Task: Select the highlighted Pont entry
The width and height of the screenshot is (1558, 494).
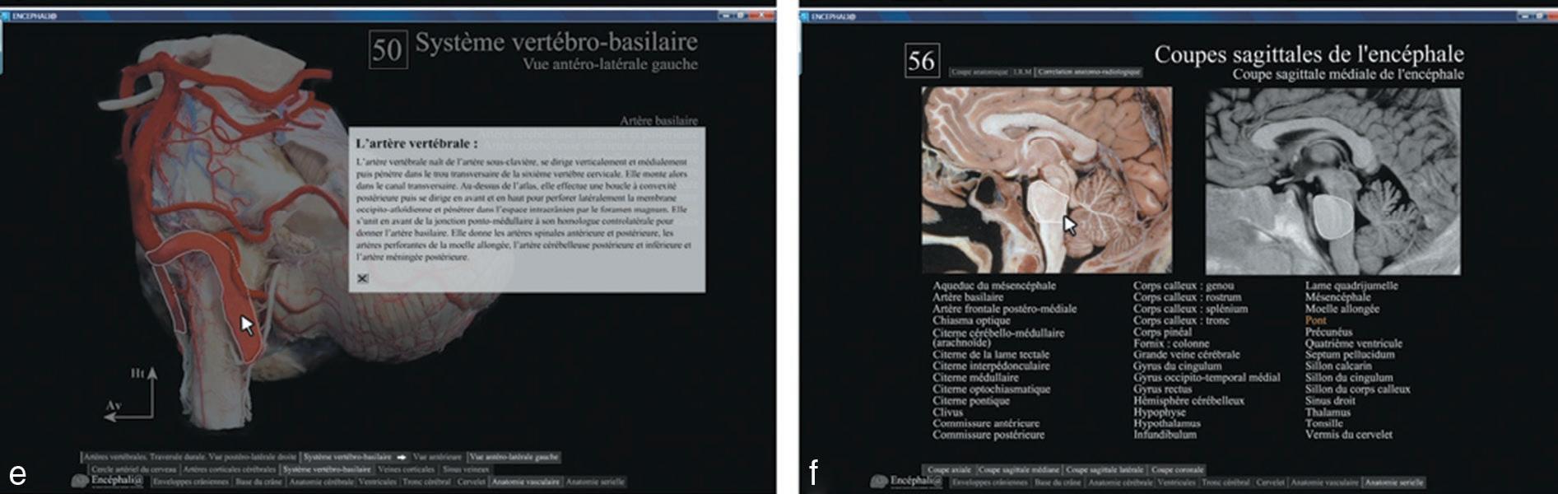Action: (1316, 320)
